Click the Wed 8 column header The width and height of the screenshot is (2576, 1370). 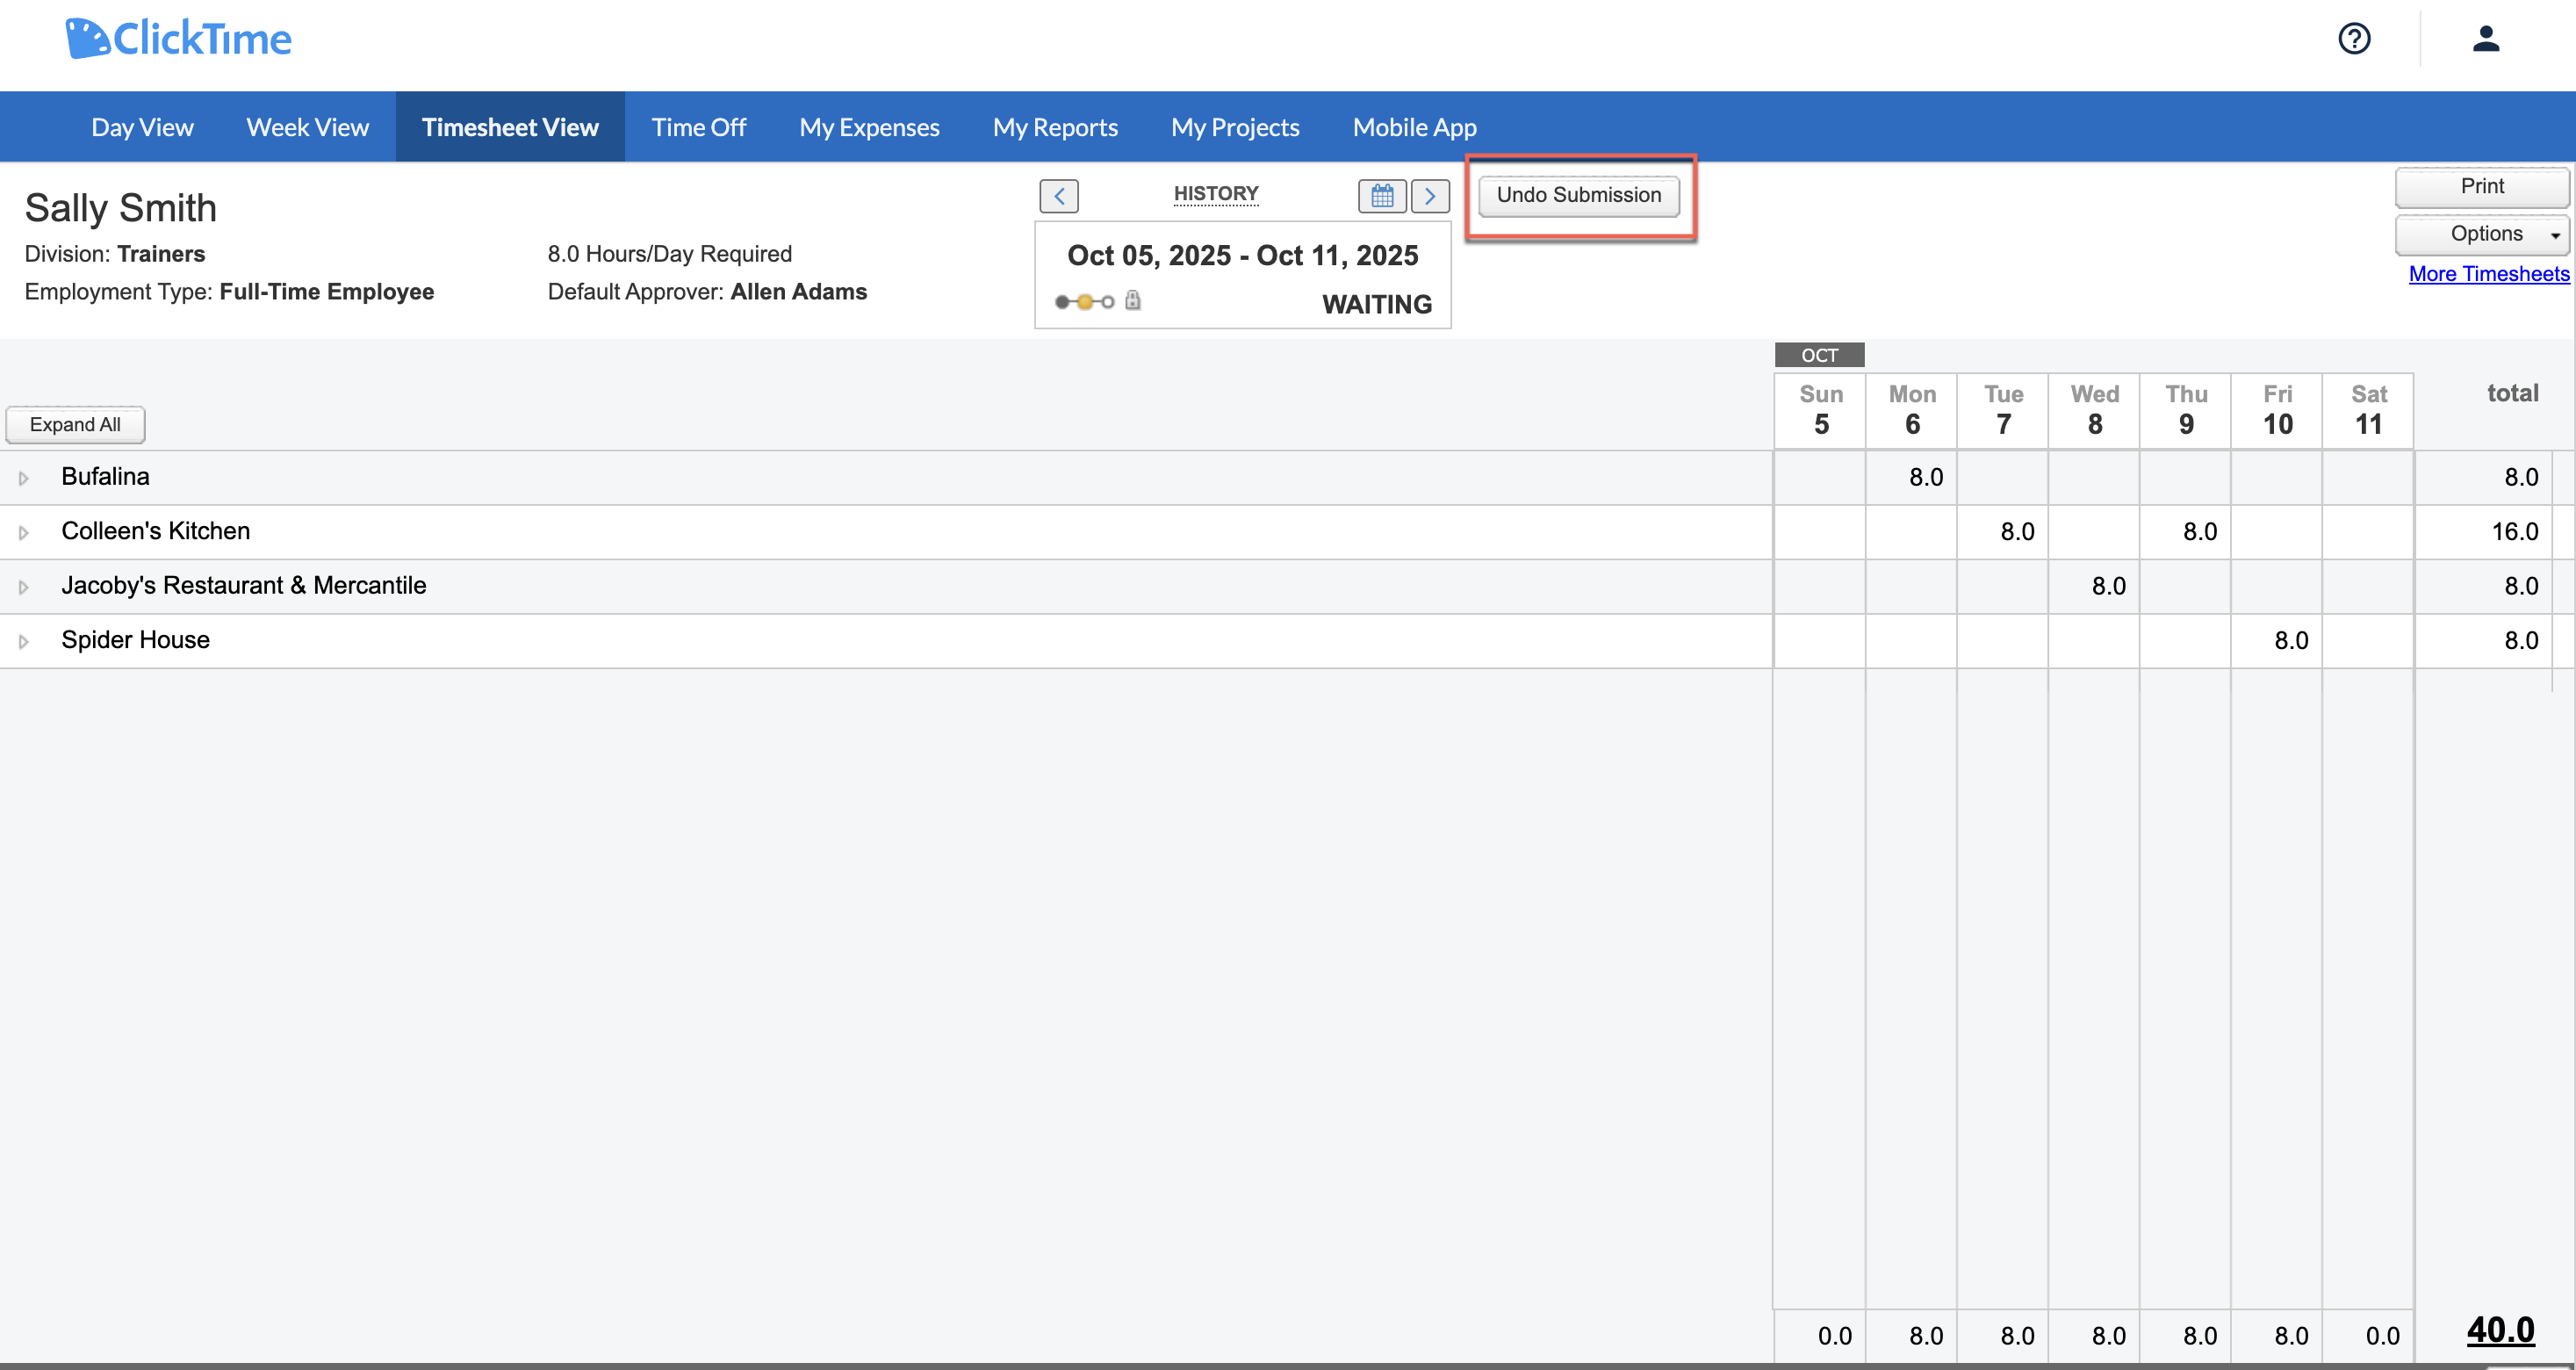click(2095, 410)
